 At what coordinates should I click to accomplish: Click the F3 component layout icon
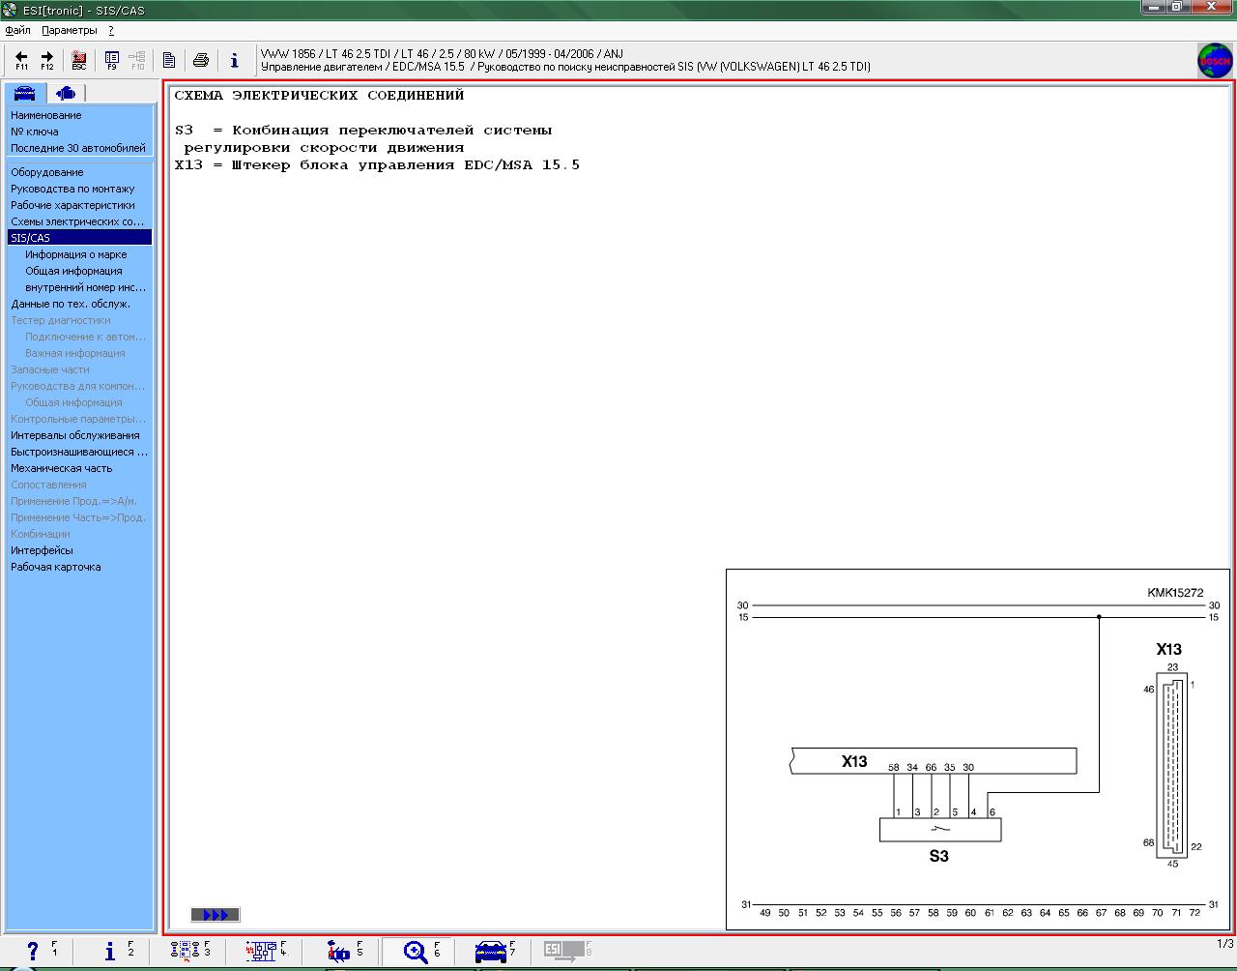(185, 952)
